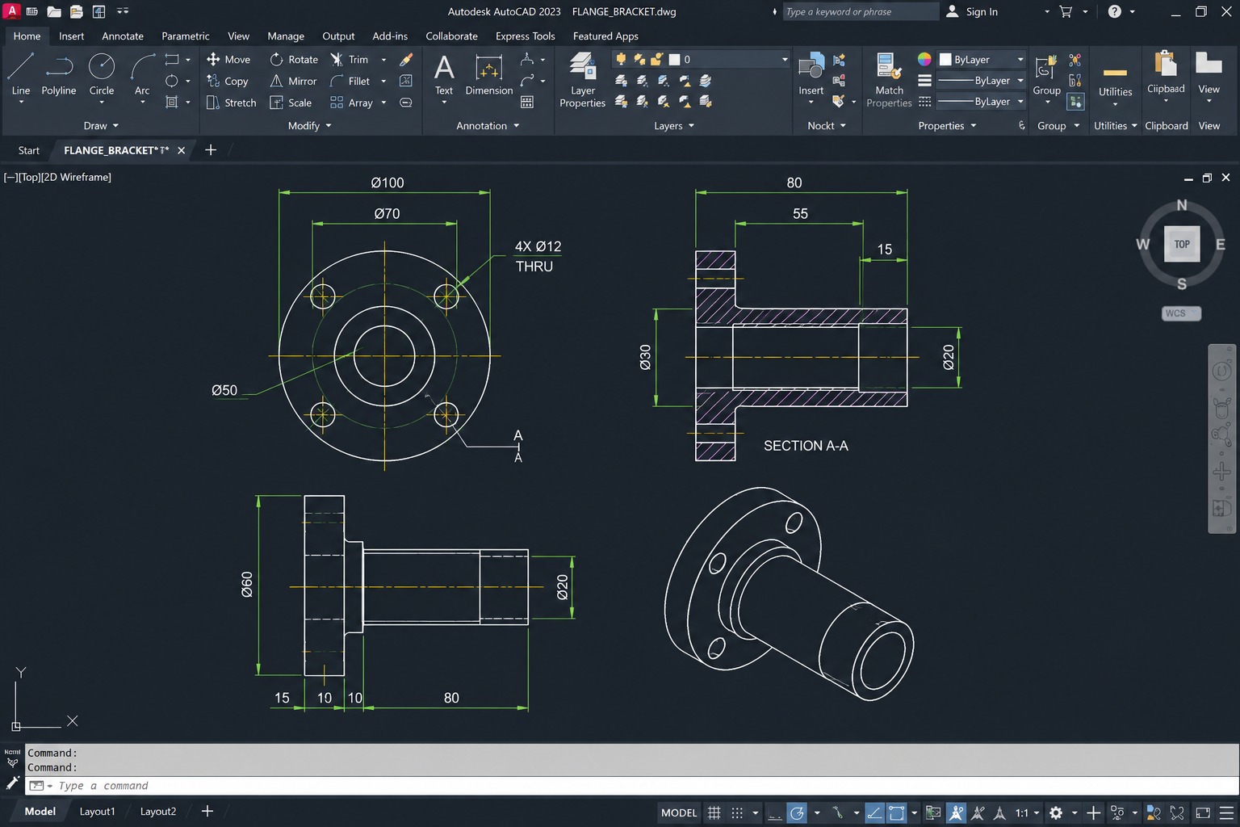Toggle polar tracking in status bar
The width and height of the screenshot is (1240, 827).
797,812
